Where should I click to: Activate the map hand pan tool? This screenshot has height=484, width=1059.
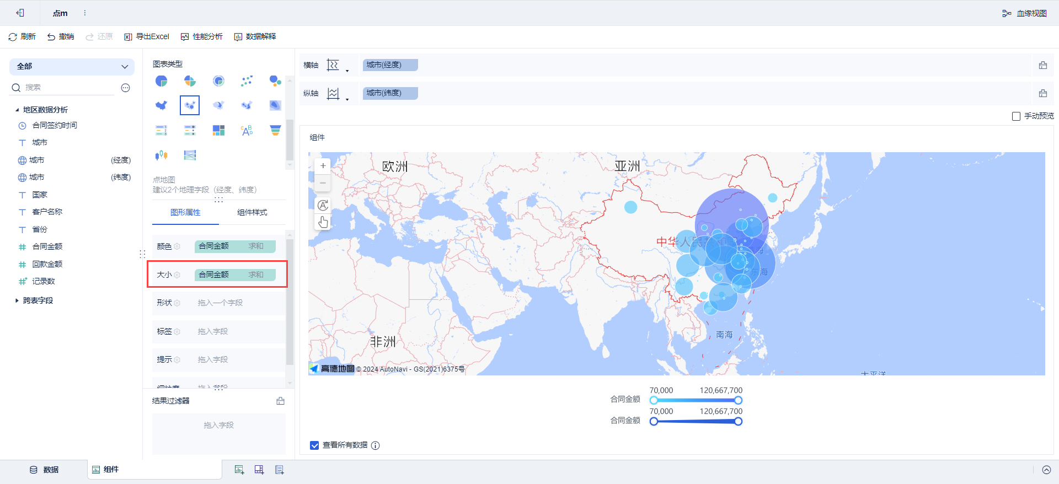(x=323, y=222)
